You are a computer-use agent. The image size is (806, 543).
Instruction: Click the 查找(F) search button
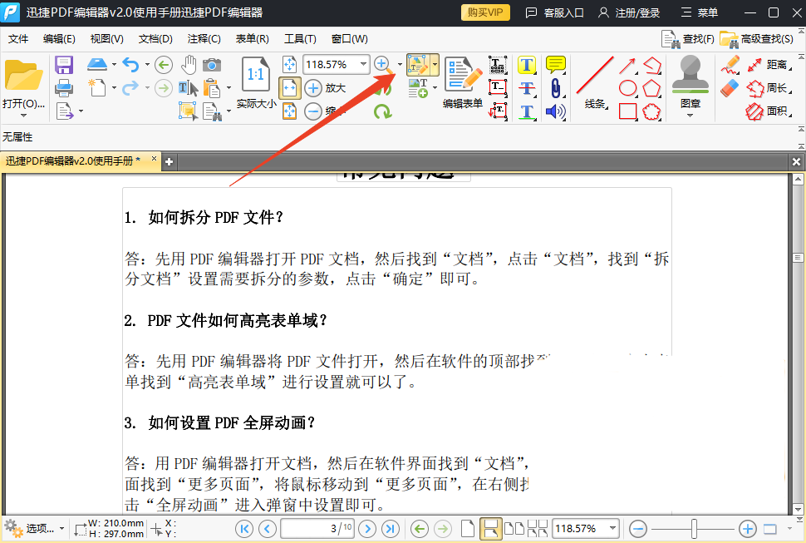(688, 39)
